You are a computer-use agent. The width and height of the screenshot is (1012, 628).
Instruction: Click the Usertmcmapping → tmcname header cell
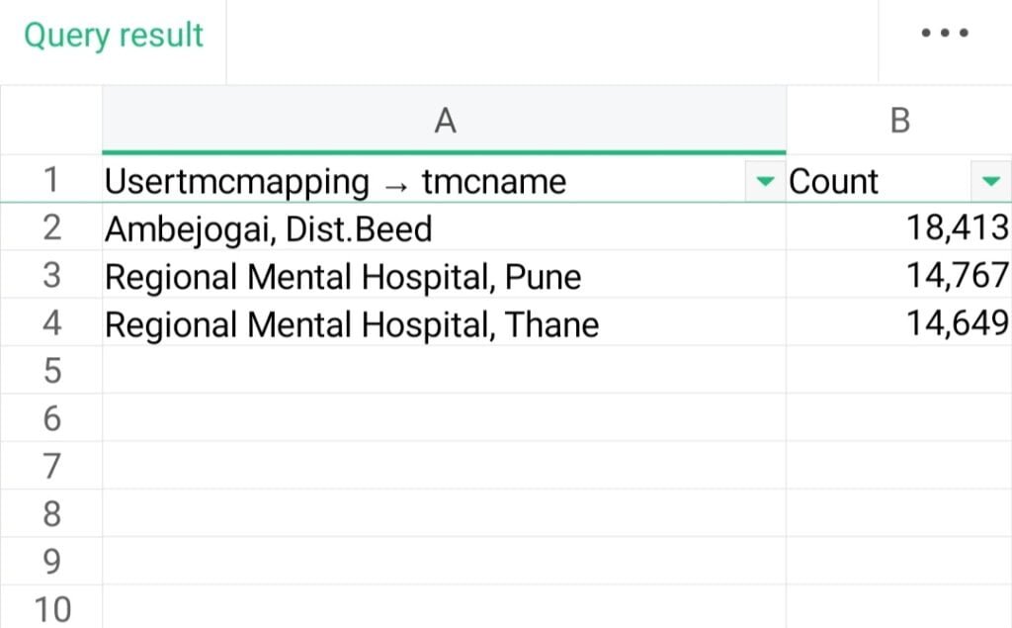pyautogui.click(x=444, y=180)
